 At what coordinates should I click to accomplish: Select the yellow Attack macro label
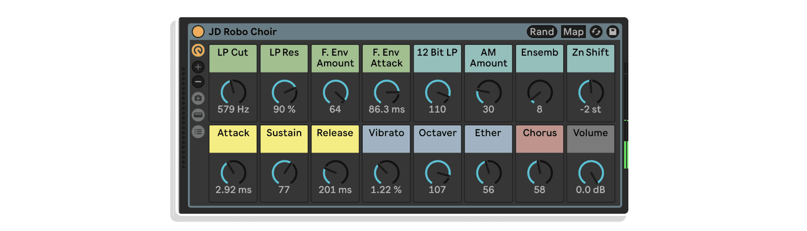tap(233, 139)
